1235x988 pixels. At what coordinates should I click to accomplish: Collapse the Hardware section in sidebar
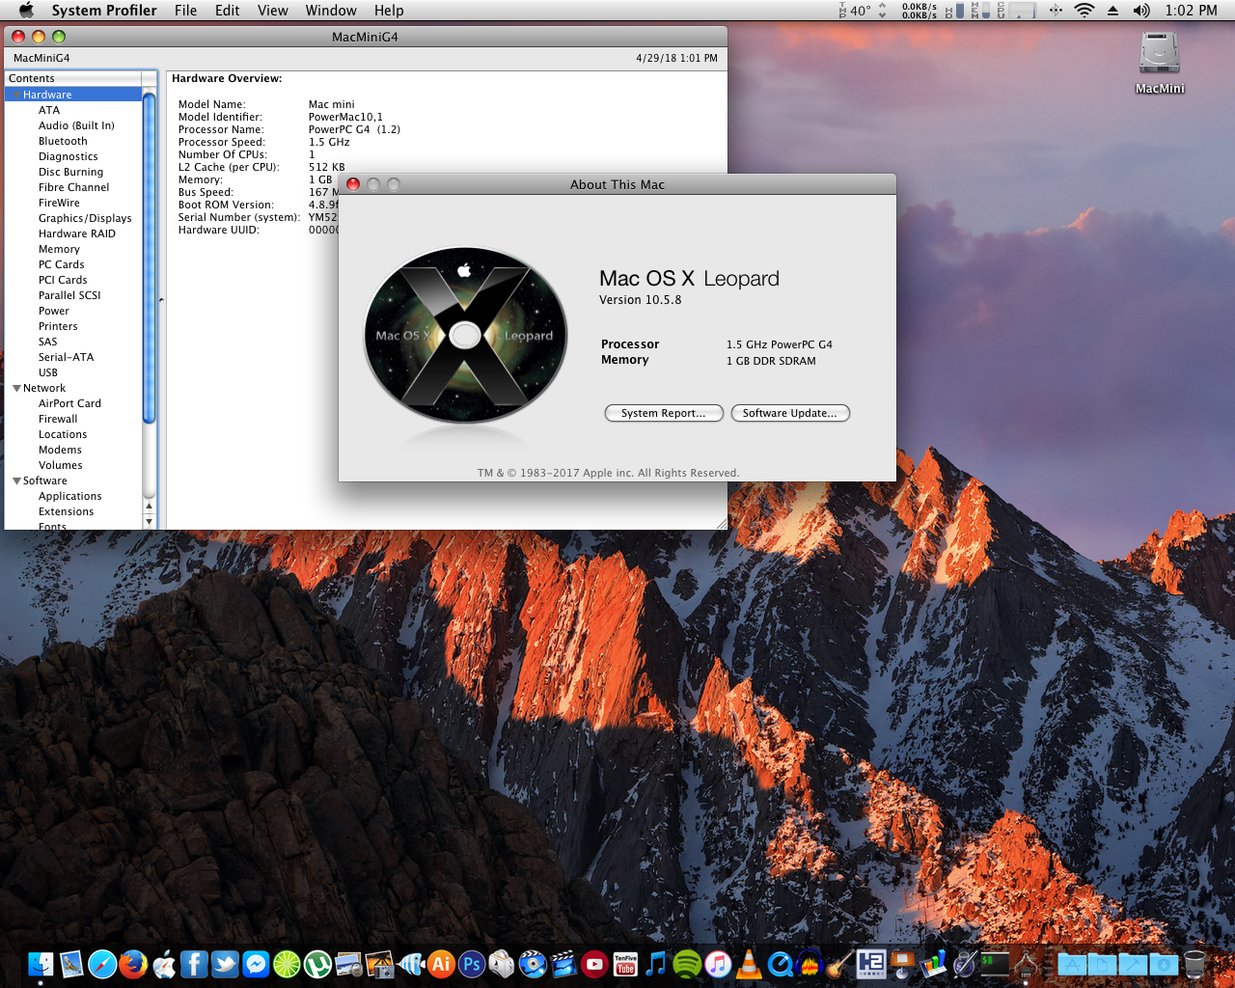[x=16, y=95]
